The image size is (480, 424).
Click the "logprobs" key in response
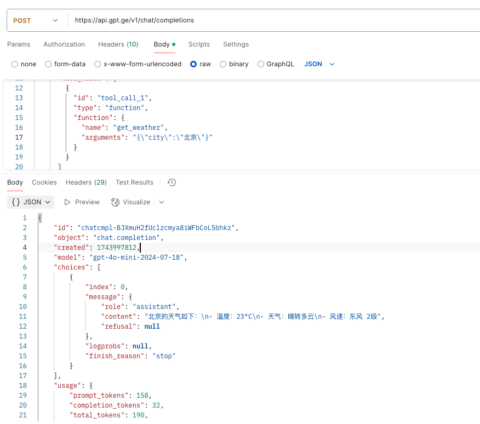coord(105,346)
